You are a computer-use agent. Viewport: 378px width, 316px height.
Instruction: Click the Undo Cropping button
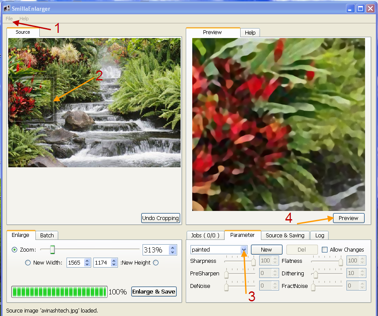161,218
